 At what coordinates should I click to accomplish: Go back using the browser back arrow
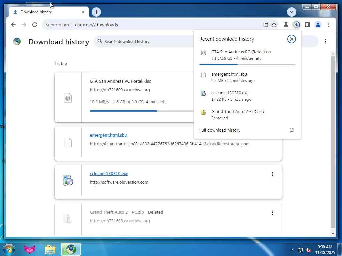pos(13,25)
